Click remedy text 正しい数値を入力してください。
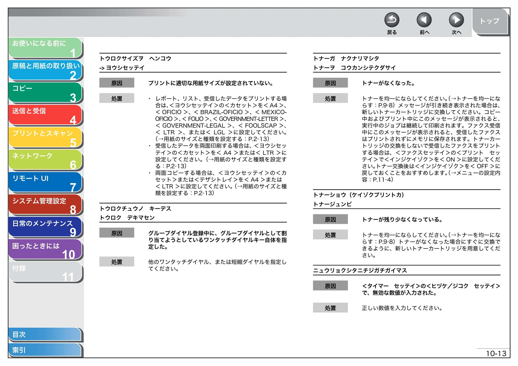This screenshot has width=518, height=366. click(402, 308)
